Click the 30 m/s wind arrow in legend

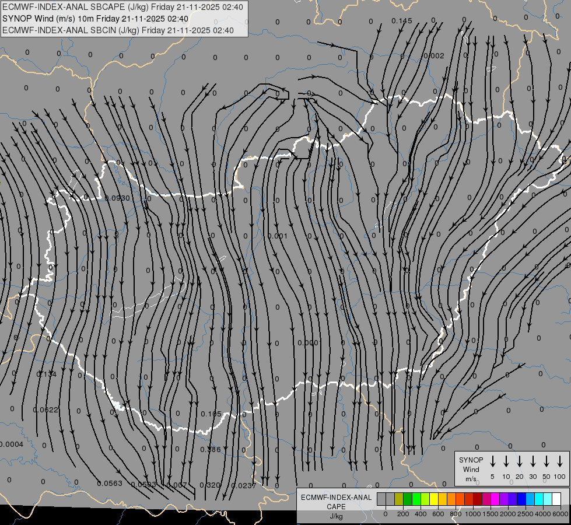click(533, 461)
